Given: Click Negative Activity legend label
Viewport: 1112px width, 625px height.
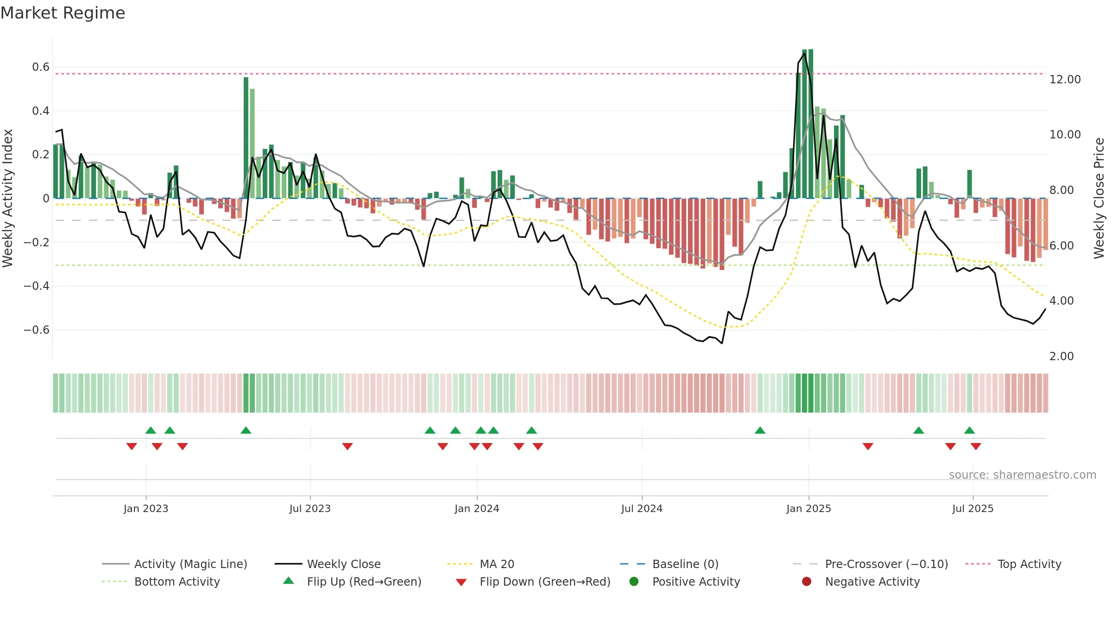Looking at the screenshot, I should click(x=872, y=581).
